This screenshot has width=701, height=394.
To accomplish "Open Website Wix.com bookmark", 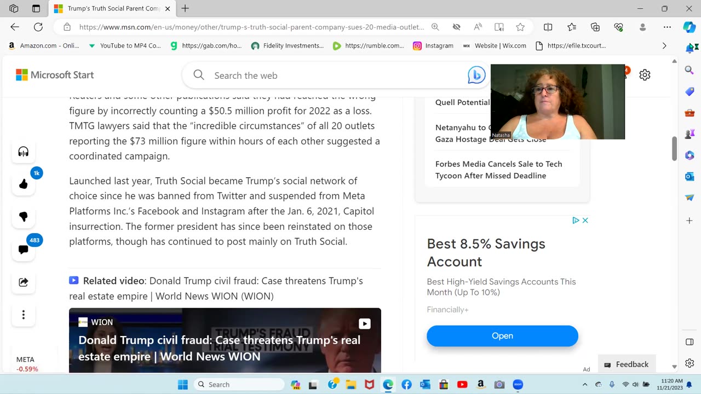I will coord(495,46).
